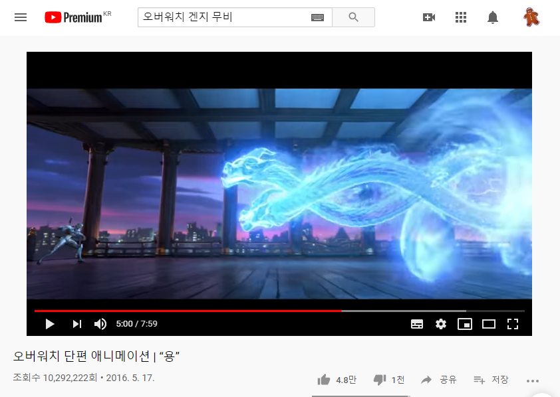
Task: Show notifications bell
Action: click(493, 17)
